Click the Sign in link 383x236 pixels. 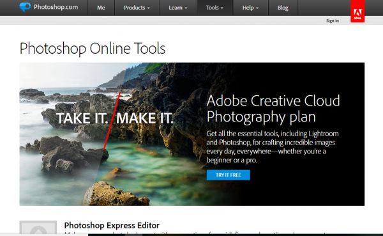coord(333,20)
